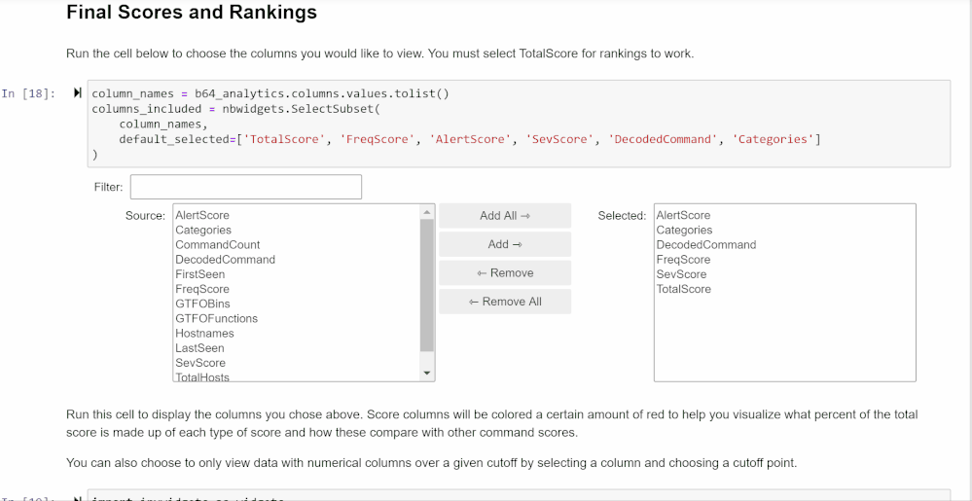Choose Hostnames from the Source list
This screenshot has height=501, width=972.
[204, 333]
